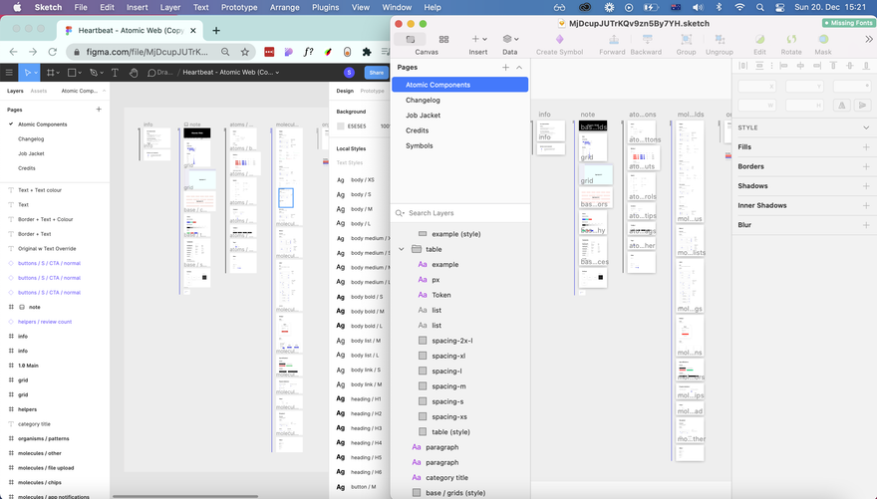Add a Fill in Sketch inspector

[866, 147]
